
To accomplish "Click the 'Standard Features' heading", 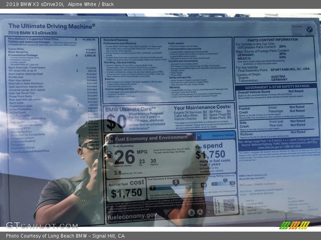I will [116, 40].
